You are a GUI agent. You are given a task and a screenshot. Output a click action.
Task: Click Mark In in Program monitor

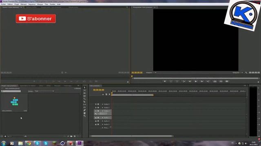[171, 82]
